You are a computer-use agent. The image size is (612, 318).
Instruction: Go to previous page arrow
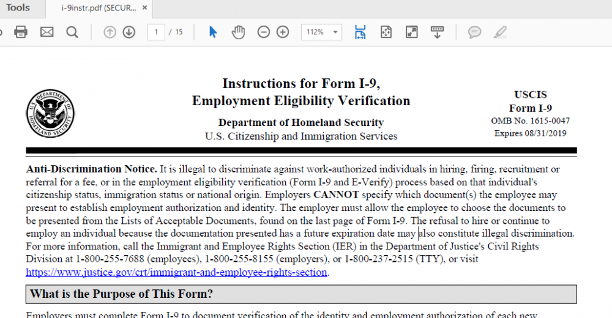110,32
